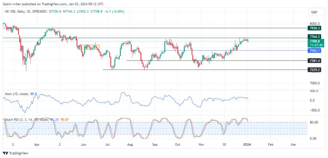Click the Stoch RSI indicator label
This screenshot has width=328, height=158.
point(26,120)
